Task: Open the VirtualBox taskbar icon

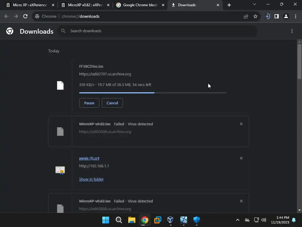Action: tap(170, 220)
